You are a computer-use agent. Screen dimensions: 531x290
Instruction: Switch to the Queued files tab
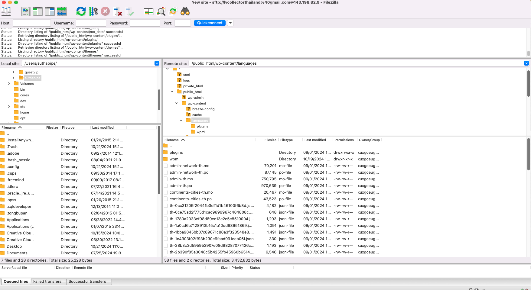coord(16,282)
